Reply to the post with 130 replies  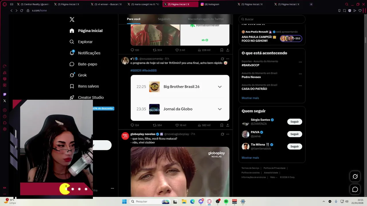135,50
